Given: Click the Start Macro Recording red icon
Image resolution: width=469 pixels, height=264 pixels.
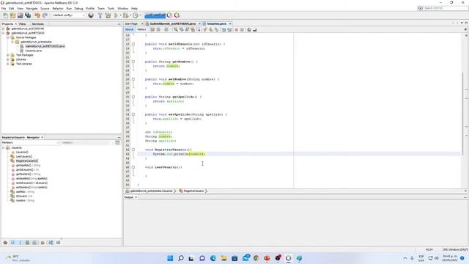Looking at the screenshot, I should (236, 29).
